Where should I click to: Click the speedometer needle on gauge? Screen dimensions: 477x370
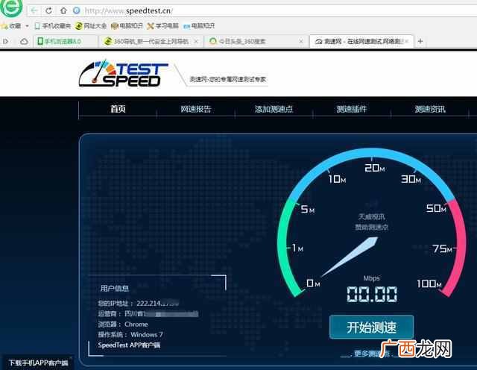pos(350,257)
